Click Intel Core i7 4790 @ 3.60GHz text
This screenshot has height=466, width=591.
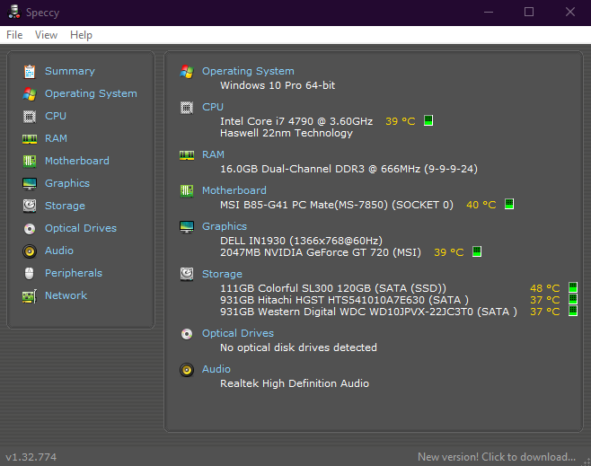[x=296, y=121]
